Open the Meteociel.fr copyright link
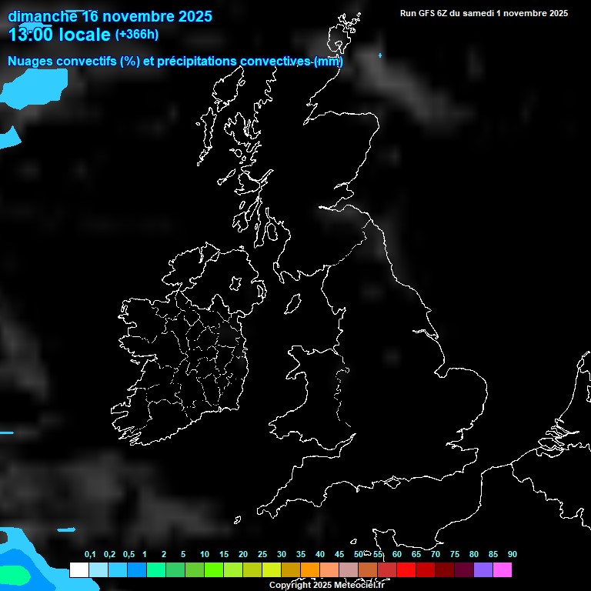Image resolution: width=591 pixels, height=591 pixels. point(326,585)
